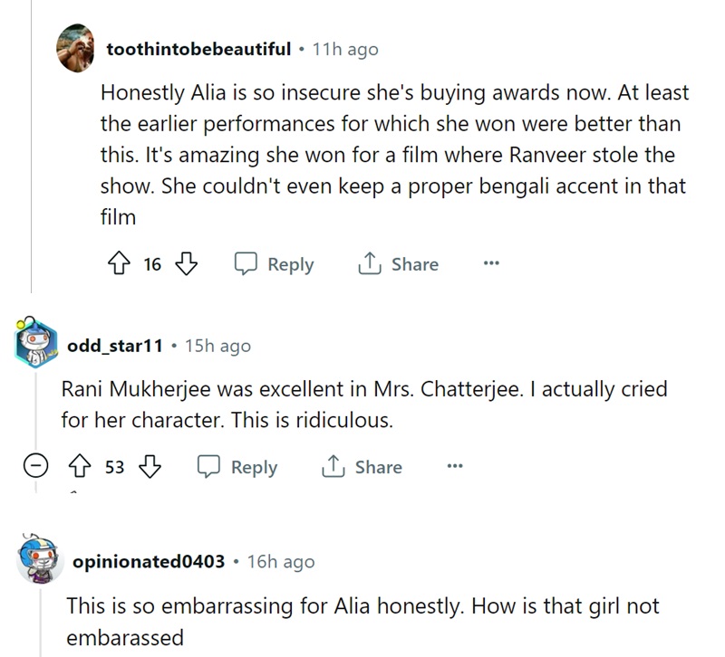Viewport: 725px width, 657px height.
Task: Upvote toothintobebeautiful's comment
Action: click(117, 264)
